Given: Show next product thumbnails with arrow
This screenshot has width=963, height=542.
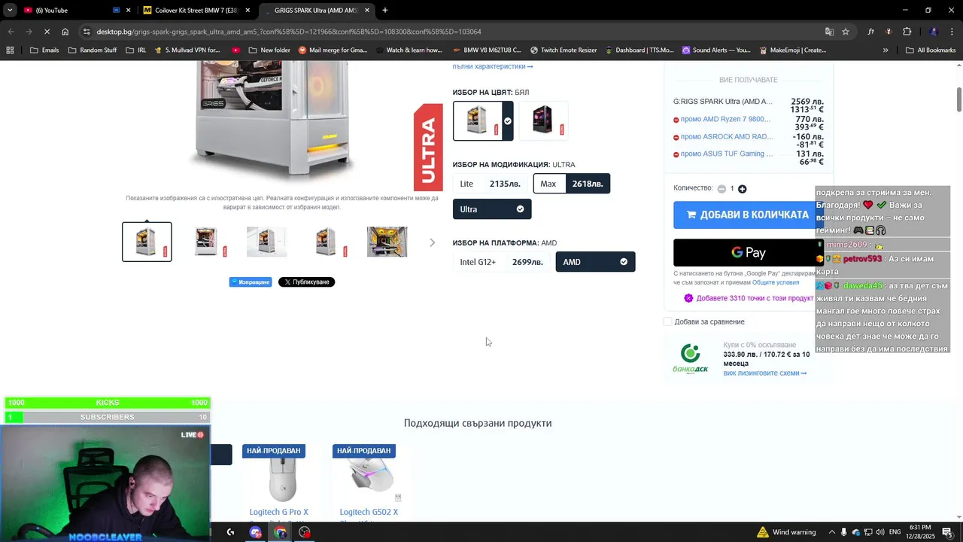Looking at the screenshot, I should click(x=432, y=242).
